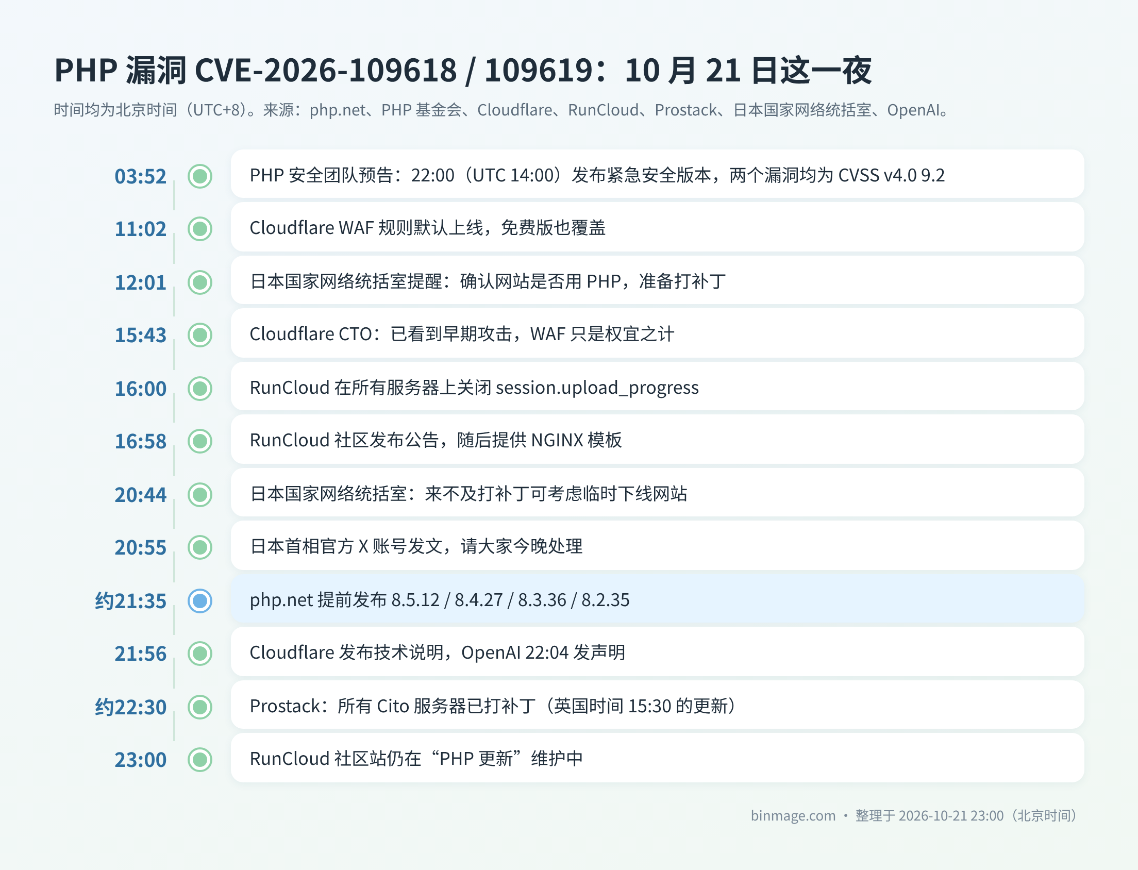The image size is (1138, 870).
Task: Open the RunCloud 社区站仍在维护 card
Action: [x=658, y=758]
